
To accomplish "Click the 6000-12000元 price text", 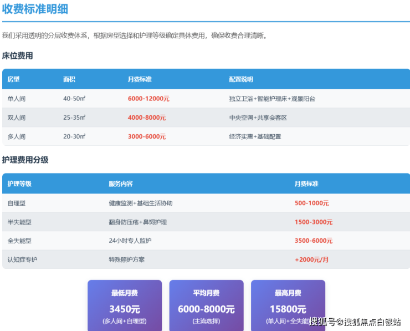I will pos(148,99).
